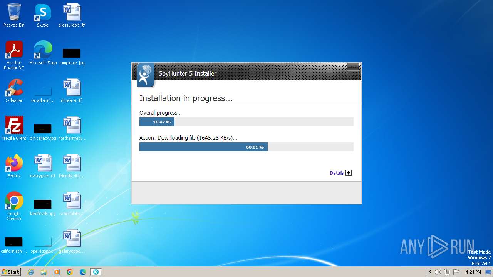493x277 pixels.
Task: Select the pressurebit.rtf document icon
Action: [x=72, y=16]
